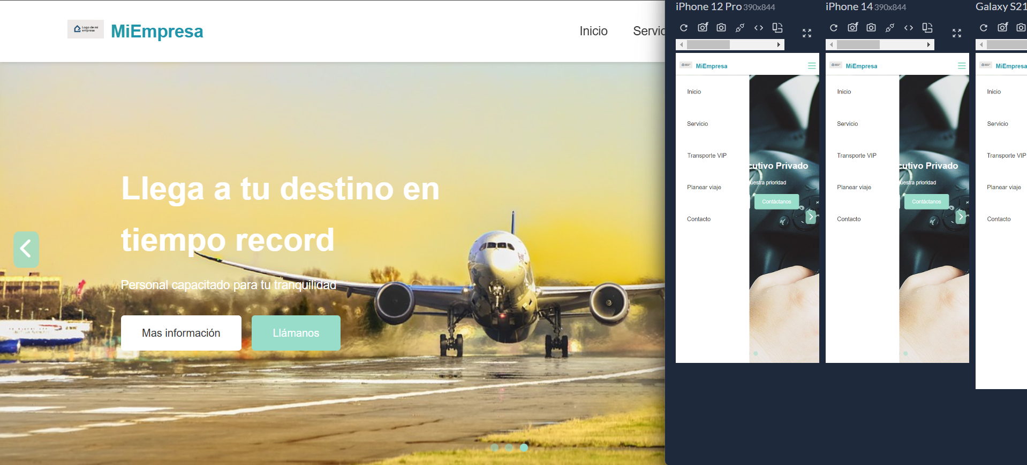Click the Mas información button

click(181, 333)
